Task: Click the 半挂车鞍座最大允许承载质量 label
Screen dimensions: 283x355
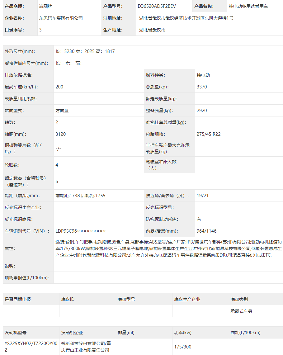Action: (167, 148)
